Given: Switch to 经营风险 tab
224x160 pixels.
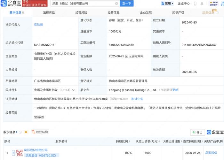Looking at the screenshot, I should (x=81, y=12).
